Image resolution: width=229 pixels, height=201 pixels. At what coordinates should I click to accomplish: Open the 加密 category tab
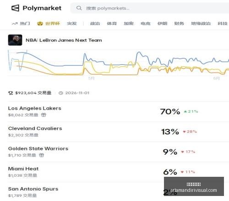point(129,24)
